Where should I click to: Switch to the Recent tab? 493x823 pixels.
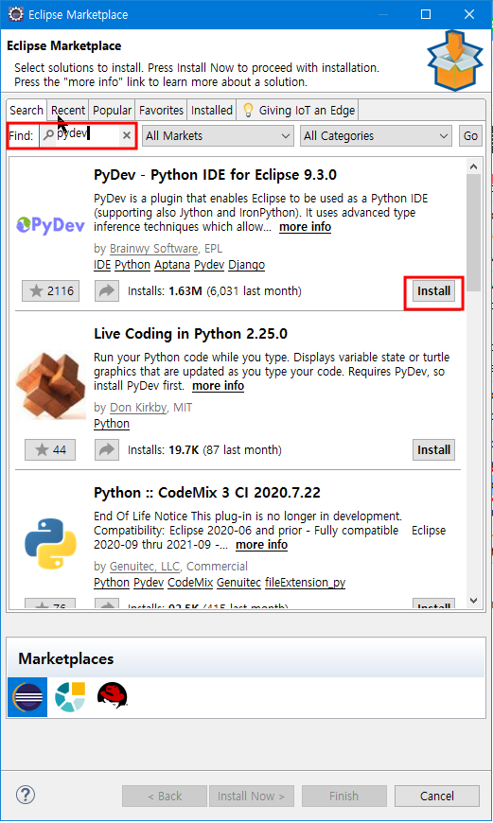click(68, 111)
